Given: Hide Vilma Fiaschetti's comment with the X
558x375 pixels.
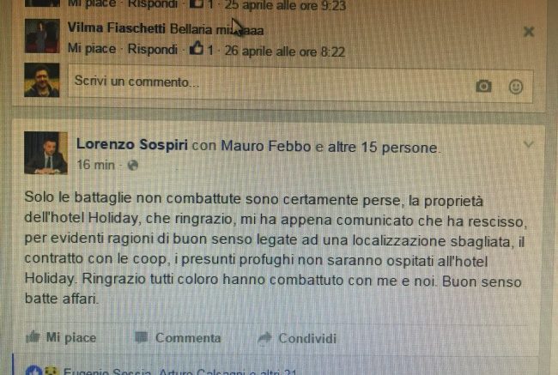Looking at the screenshot, I should coord(529,32).
